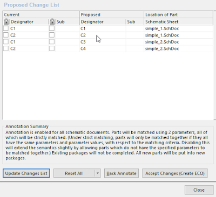The width and height of the screenshot is (216, 197).
Task: Click the Current group header
Action: pos(41,15)
